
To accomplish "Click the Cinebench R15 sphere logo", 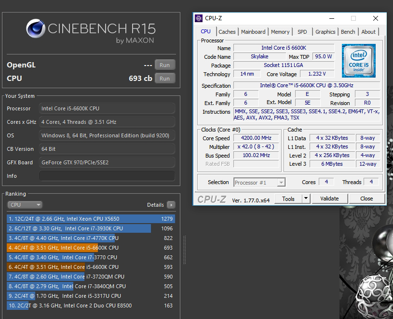I will click(x=36, y=28).
